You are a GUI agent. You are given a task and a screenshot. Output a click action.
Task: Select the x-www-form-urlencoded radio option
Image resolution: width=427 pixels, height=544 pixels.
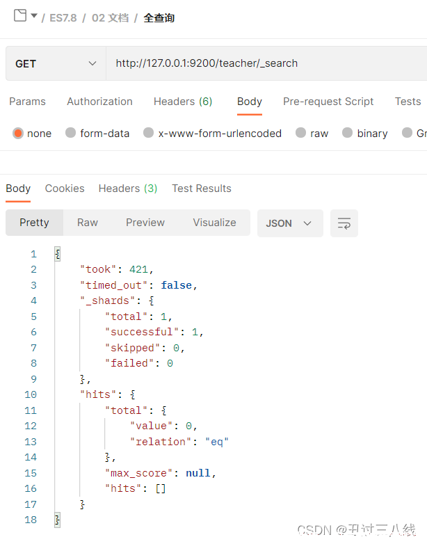pos(148,133)
